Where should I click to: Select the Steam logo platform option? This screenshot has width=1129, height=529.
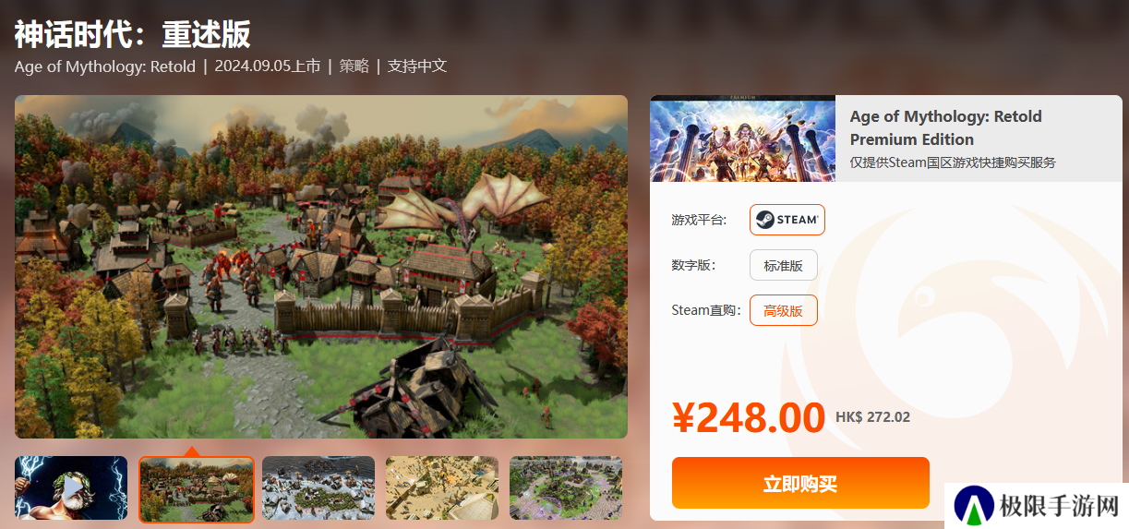pyautogui.click(x=787, y=220)
